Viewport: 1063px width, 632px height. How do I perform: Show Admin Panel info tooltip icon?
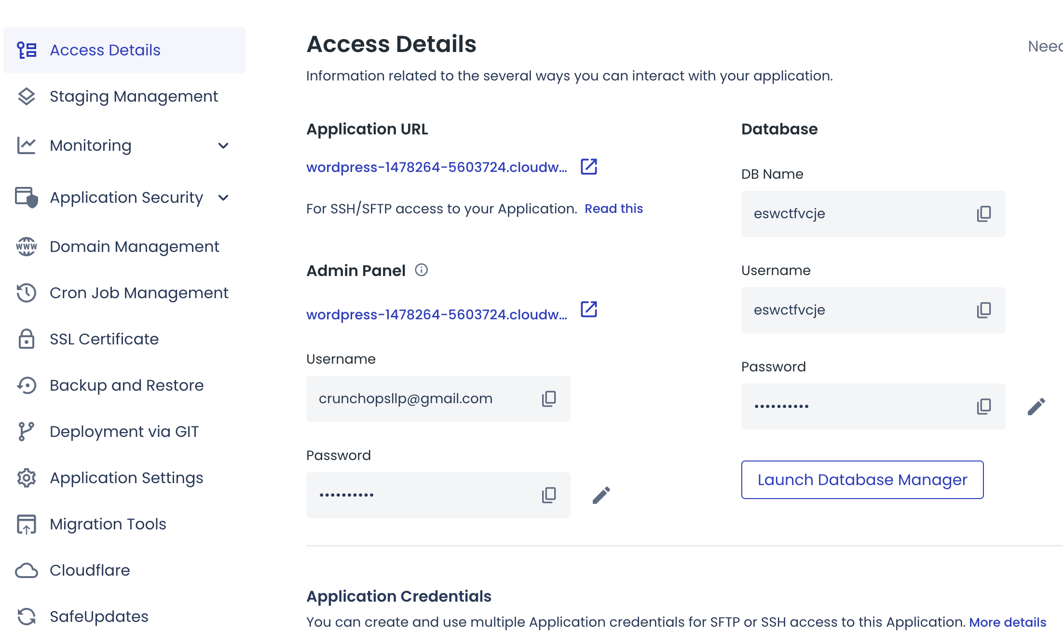point(421,270)
